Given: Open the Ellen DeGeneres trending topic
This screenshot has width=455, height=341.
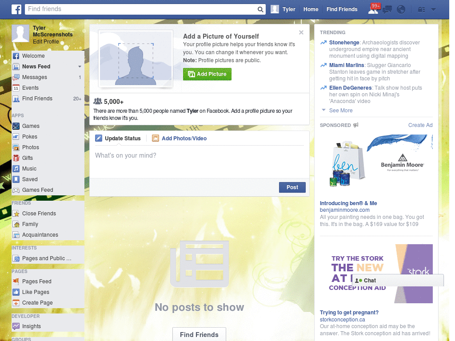Looking at the screenshot, I should click(350, 88).
